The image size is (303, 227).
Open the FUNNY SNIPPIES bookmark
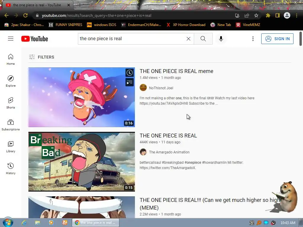point(65,25)
